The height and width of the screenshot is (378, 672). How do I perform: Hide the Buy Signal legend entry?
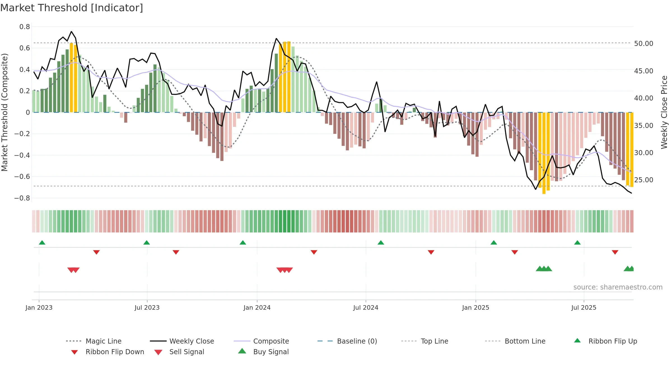pyautogui.click(x=263, y=352)
